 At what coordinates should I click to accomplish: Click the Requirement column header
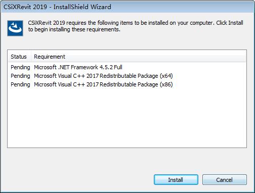click(50, 57)
